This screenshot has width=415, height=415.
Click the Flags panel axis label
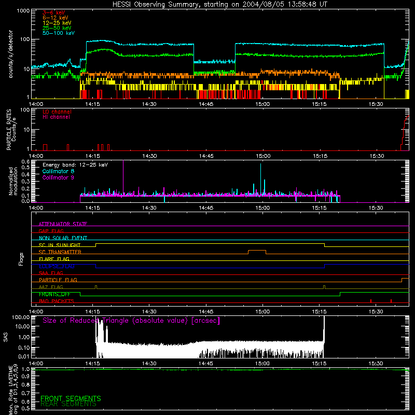tap(21, 259)
